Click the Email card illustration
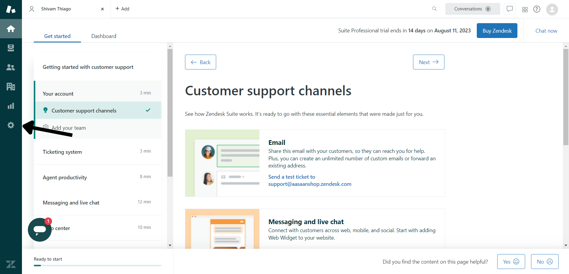569x274 pixels. point(222,163)
